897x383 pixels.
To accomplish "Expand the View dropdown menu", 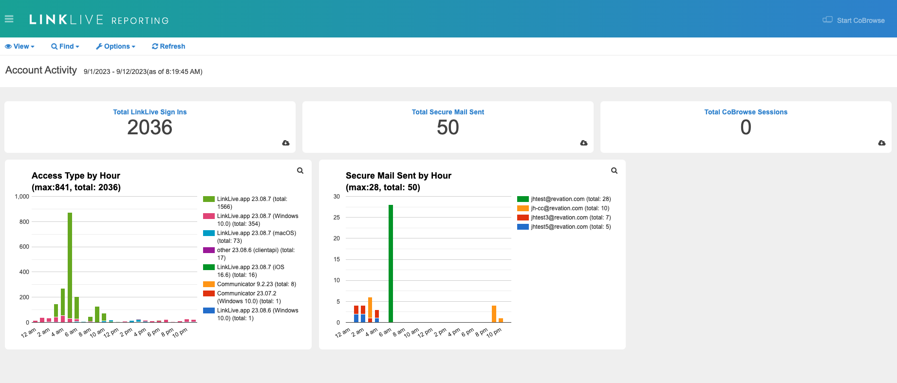I will point(19,46).
